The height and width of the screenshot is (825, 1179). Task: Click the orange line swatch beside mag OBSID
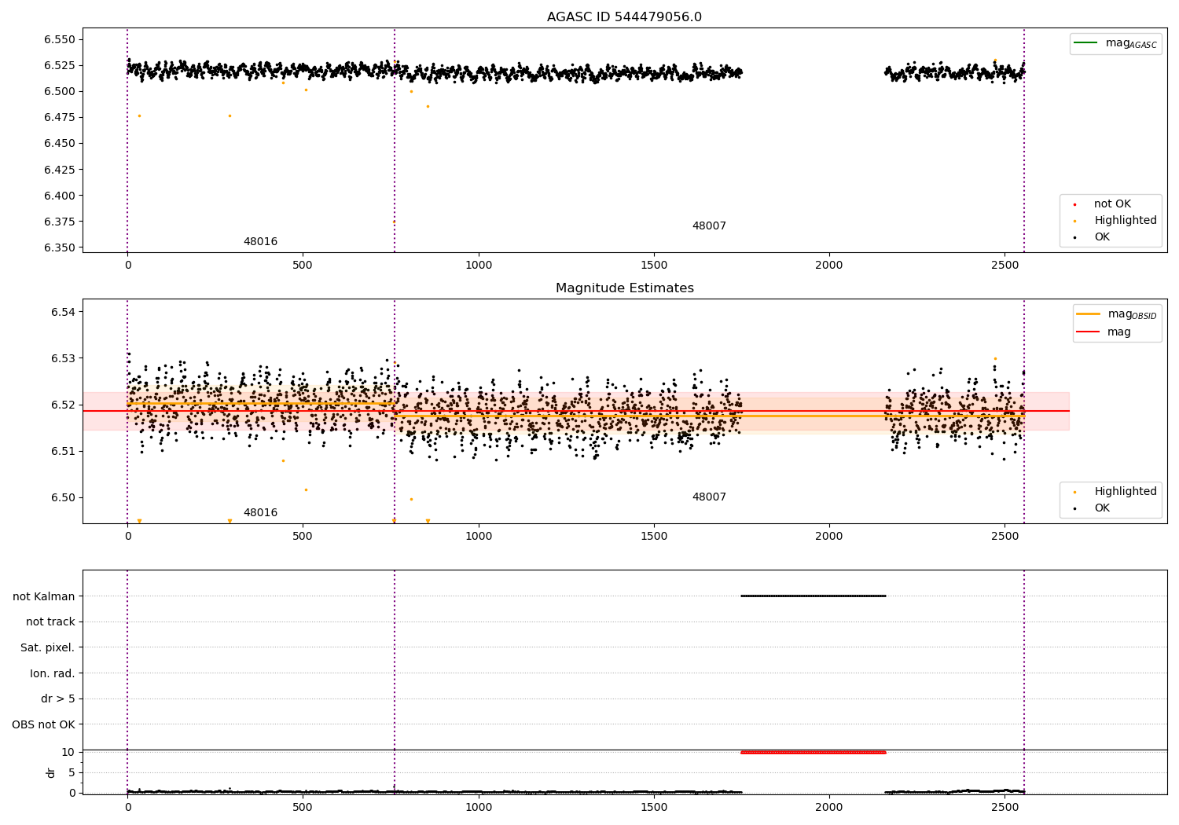1088,314
